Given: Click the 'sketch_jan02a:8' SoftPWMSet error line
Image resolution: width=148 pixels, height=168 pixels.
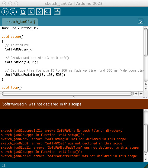Looking at the screenshot, I should click(62, 143).
